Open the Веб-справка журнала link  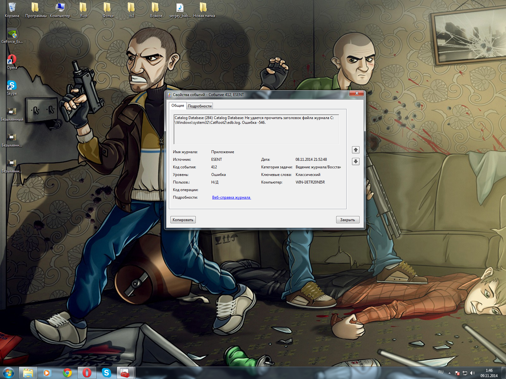tap(231, 197)
